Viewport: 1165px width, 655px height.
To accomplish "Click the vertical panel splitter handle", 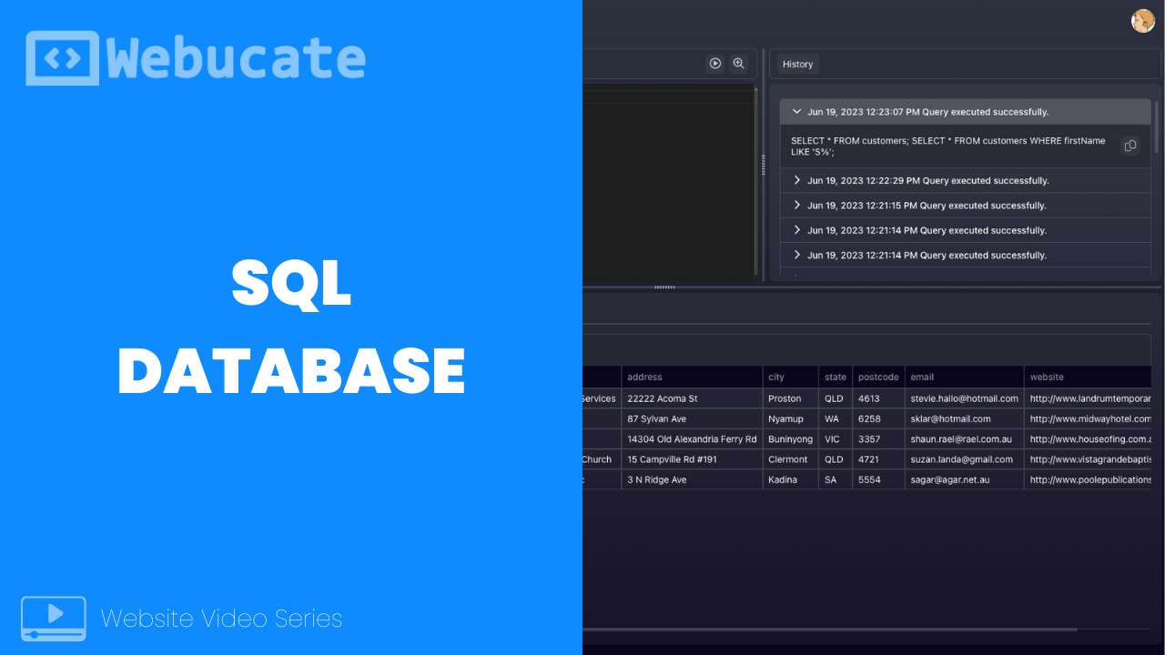I will (764, 164).
